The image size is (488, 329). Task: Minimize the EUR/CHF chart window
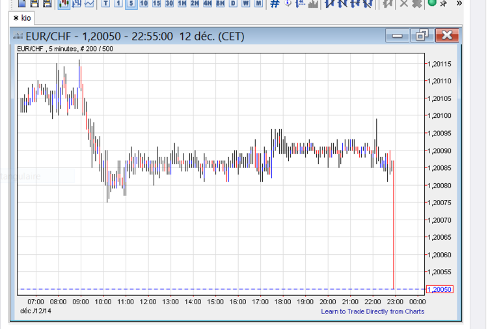point(398,36)
